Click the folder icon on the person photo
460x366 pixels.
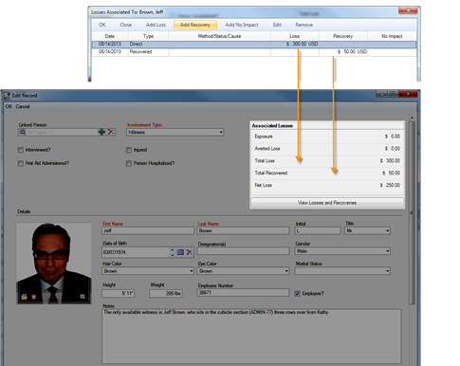coord(24,297)
